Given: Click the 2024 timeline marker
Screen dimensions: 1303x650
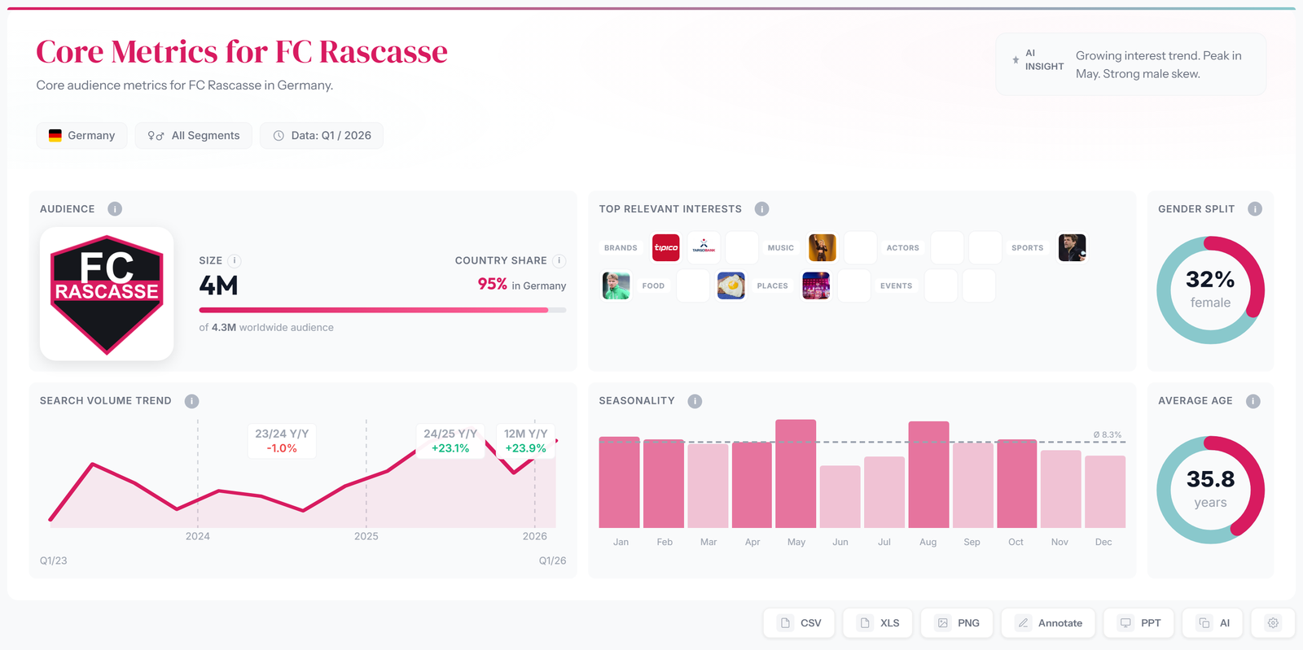Looking at the screenshot, I should pos(198,536).
